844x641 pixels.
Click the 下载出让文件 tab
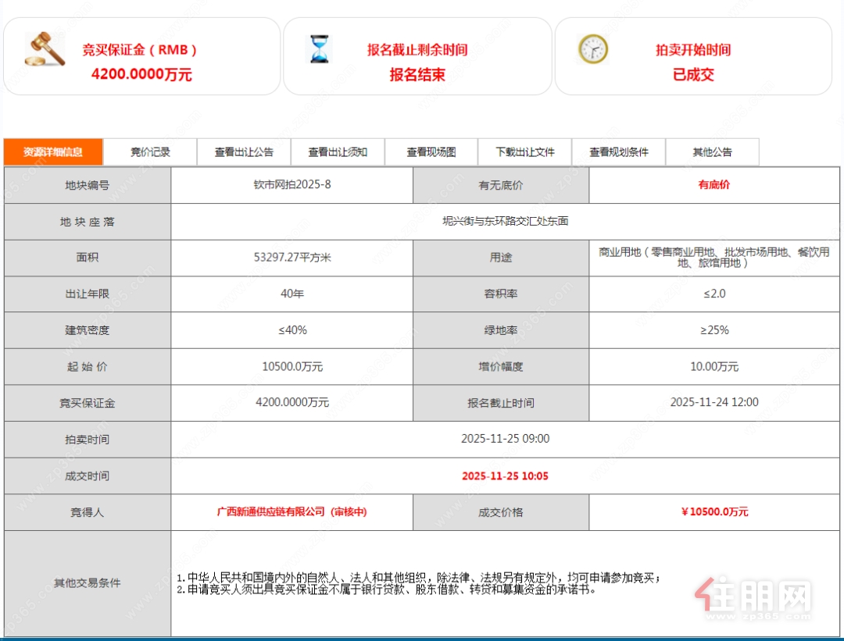(524, 152)
